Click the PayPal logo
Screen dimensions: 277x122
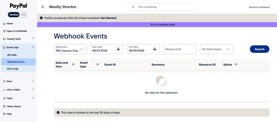click(18, 6)
